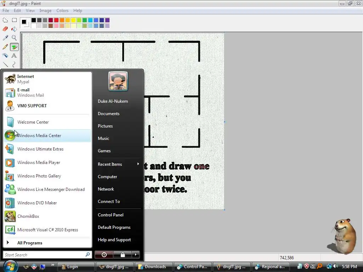363x272 pixels.
Task: Open Default Programs from Start menu
Action: tap(118, 227)
